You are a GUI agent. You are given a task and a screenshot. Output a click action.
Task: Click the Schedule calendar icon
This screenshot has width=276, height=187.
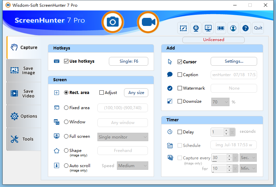point(170,146)
